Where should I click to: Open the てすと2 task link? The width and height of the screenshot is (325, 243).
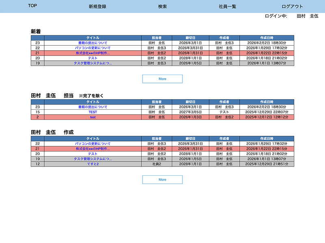[93, 164]
